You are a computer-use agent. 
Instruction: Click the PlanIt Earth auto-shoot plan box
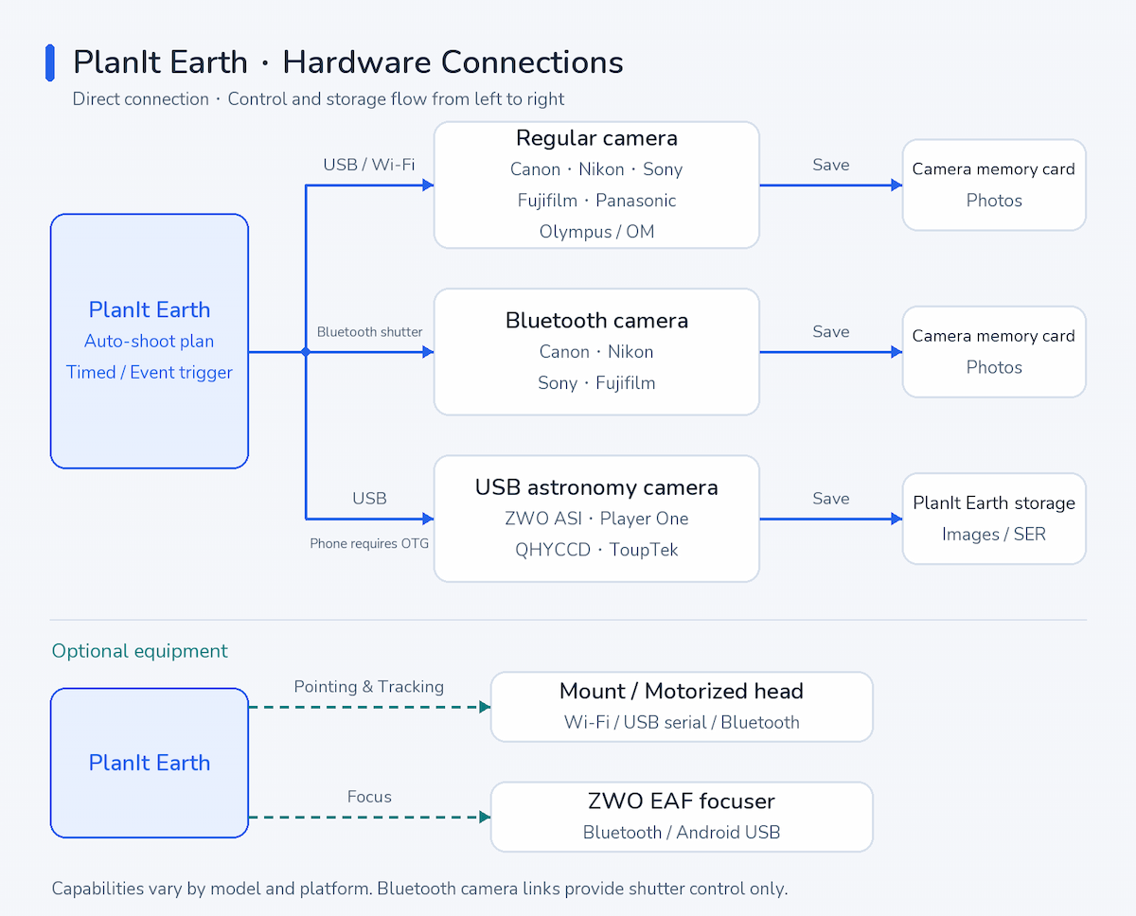[x=150, y=341]
